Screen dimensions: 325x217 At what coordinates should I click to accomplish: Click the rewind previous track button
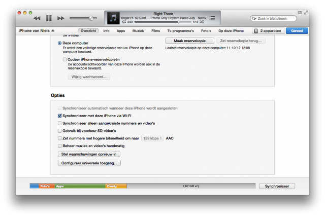(x=37, y=18)
